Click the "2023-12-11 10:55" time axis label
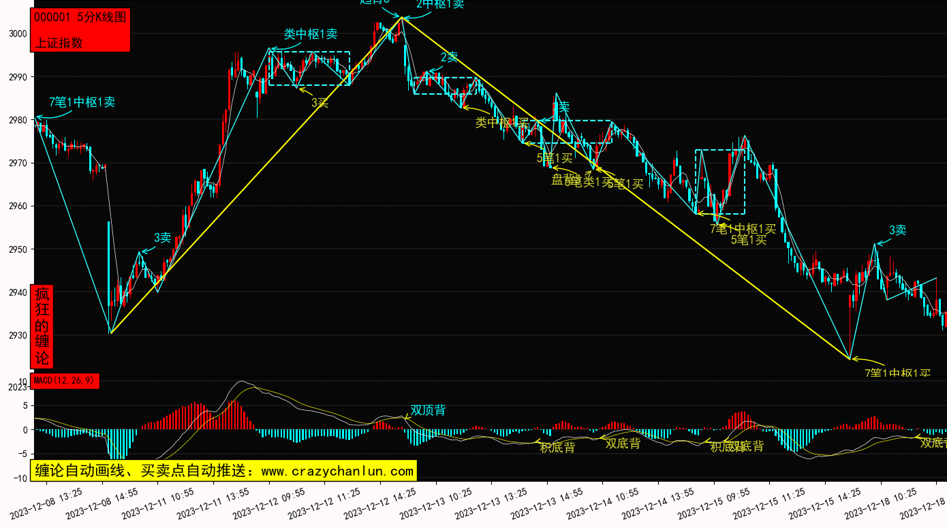Image resolution: width=947 pixels, height=528 pixels. 157,503
